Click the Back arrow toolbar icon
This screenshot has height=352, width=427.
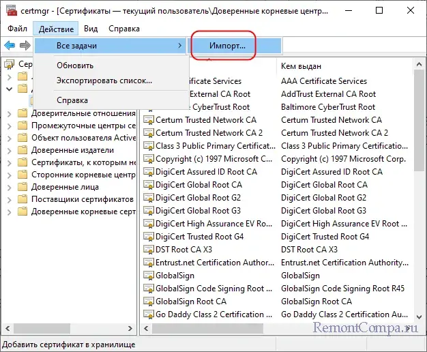10,45
